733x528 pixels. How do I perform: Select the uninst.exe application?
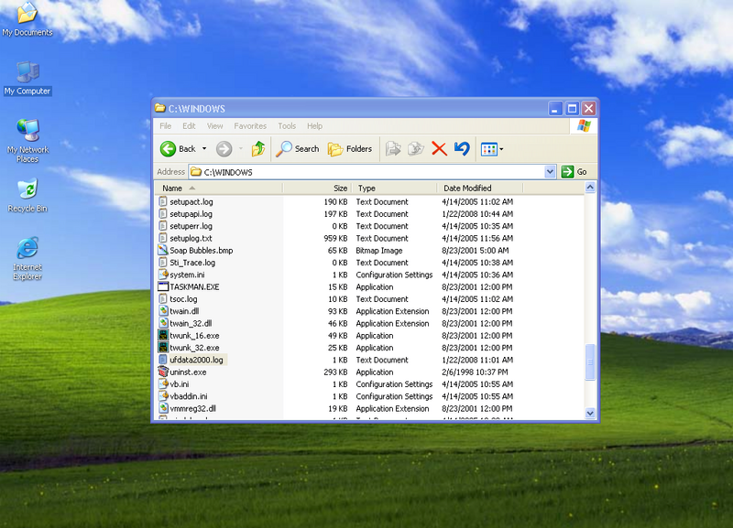188,372
